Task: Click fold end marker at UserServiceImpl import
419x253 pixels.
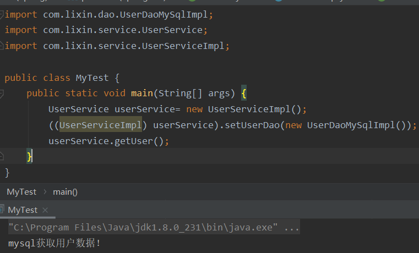Action: click(x=1, y=46)
